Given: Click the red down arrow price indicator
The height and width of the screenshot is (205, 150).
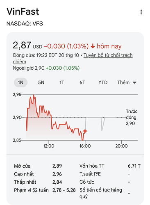Looking at the screenshot, I should 93,46.
